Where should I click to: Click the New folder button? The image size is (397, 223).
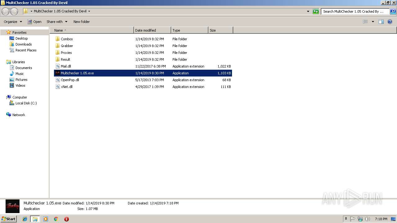(82, 22)
